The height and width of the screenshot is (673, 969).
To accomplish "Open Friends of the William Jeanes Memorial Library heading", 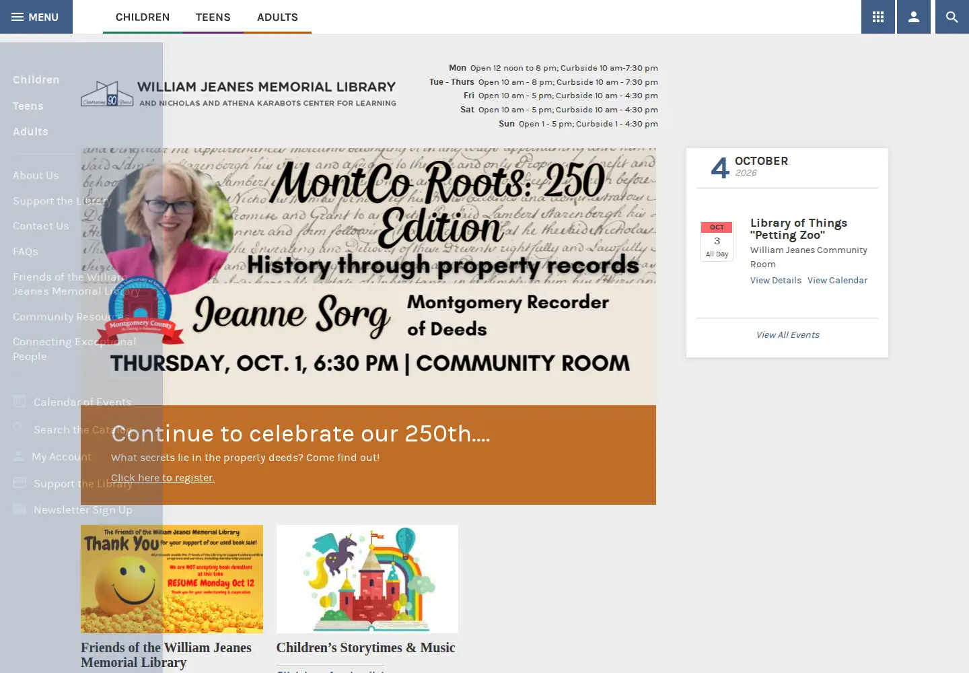I will click(x=166, y=655).
